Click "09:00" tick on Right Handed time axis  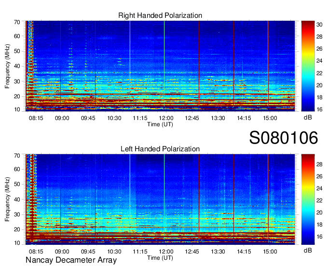pos(62,118)
